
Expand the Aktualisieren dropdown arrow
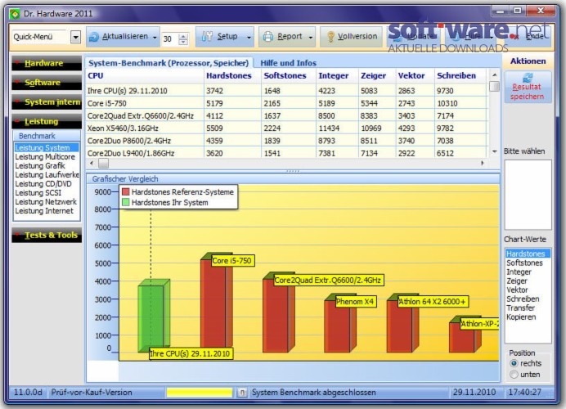click(x=155, y=37)
